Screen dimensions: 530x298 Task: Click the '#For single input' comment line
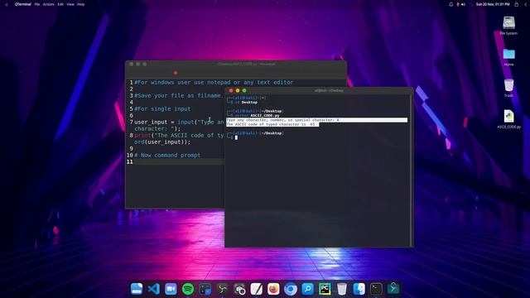point(162,108)
